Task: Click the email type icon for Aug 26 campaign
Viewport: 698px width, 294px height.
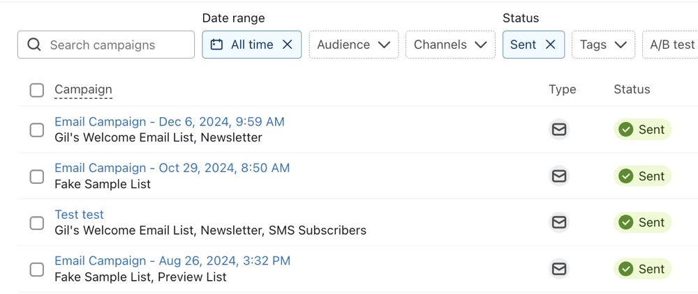Action: pyautogui.click(x=559, y=269)
